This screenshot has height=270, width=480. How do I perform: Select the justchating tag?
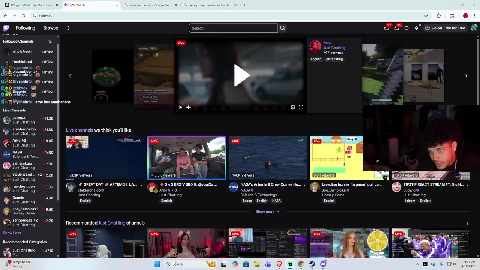click(x=334, y=59)
